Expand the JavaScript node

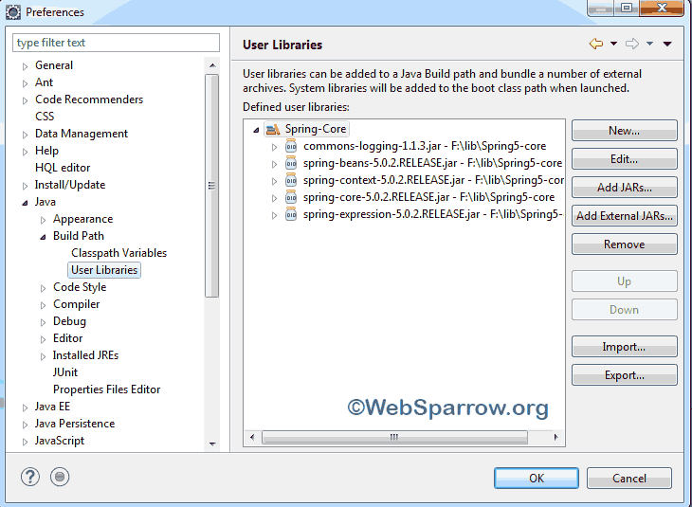tap(25, 442)
